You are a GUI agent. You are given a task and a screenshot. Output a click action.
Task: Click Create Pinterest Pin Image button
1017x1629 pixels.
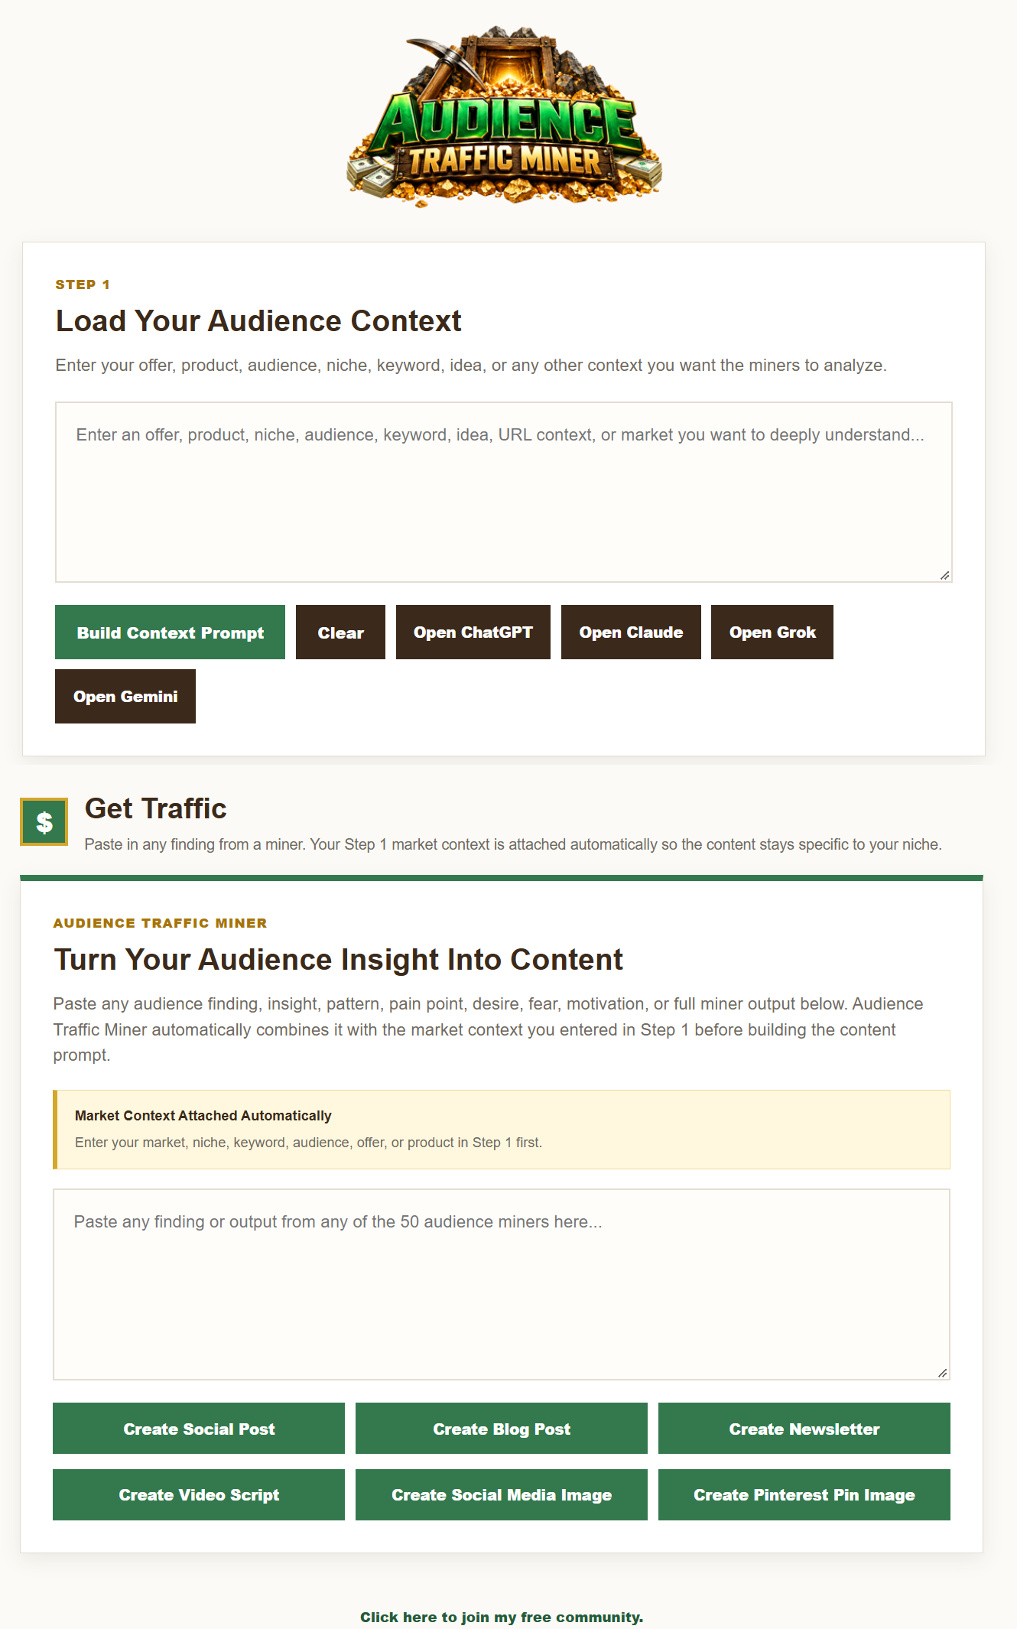click(804, 1495)
